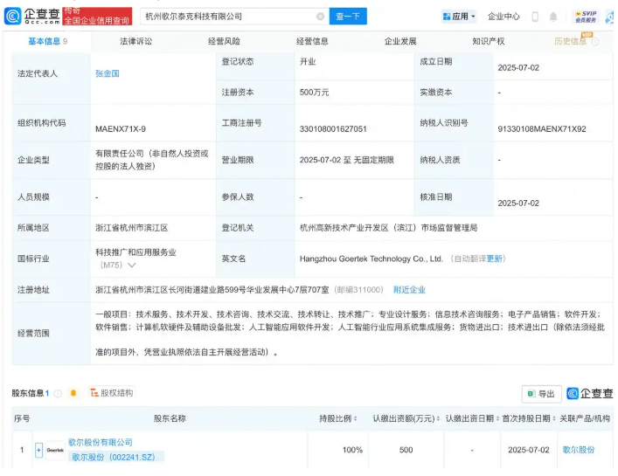The height and width of the screenshot is (476, 618).
Task: Open 附近企业 link
Action: (x=409, y=290)
